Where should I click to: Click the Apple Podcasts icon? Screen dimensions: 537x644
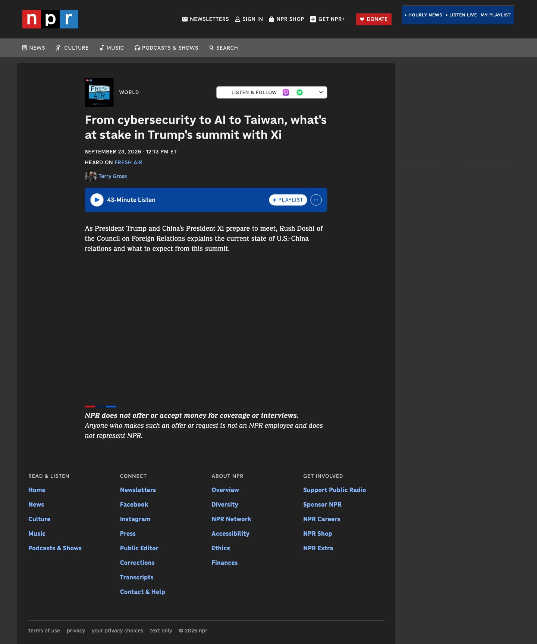pos(286,92)
